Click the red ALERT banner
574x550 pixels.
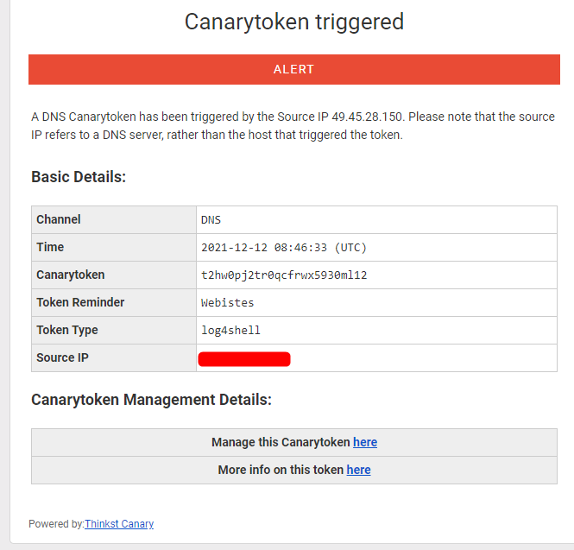[x=294, y=70]
